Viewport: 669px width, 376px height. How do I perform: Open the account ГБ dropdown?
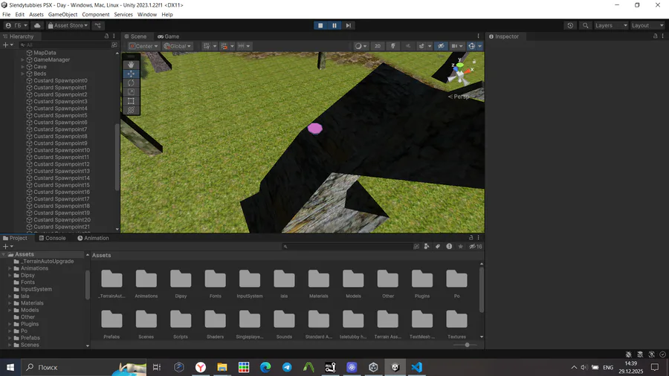pyautogui.click(x=16, y=25)
